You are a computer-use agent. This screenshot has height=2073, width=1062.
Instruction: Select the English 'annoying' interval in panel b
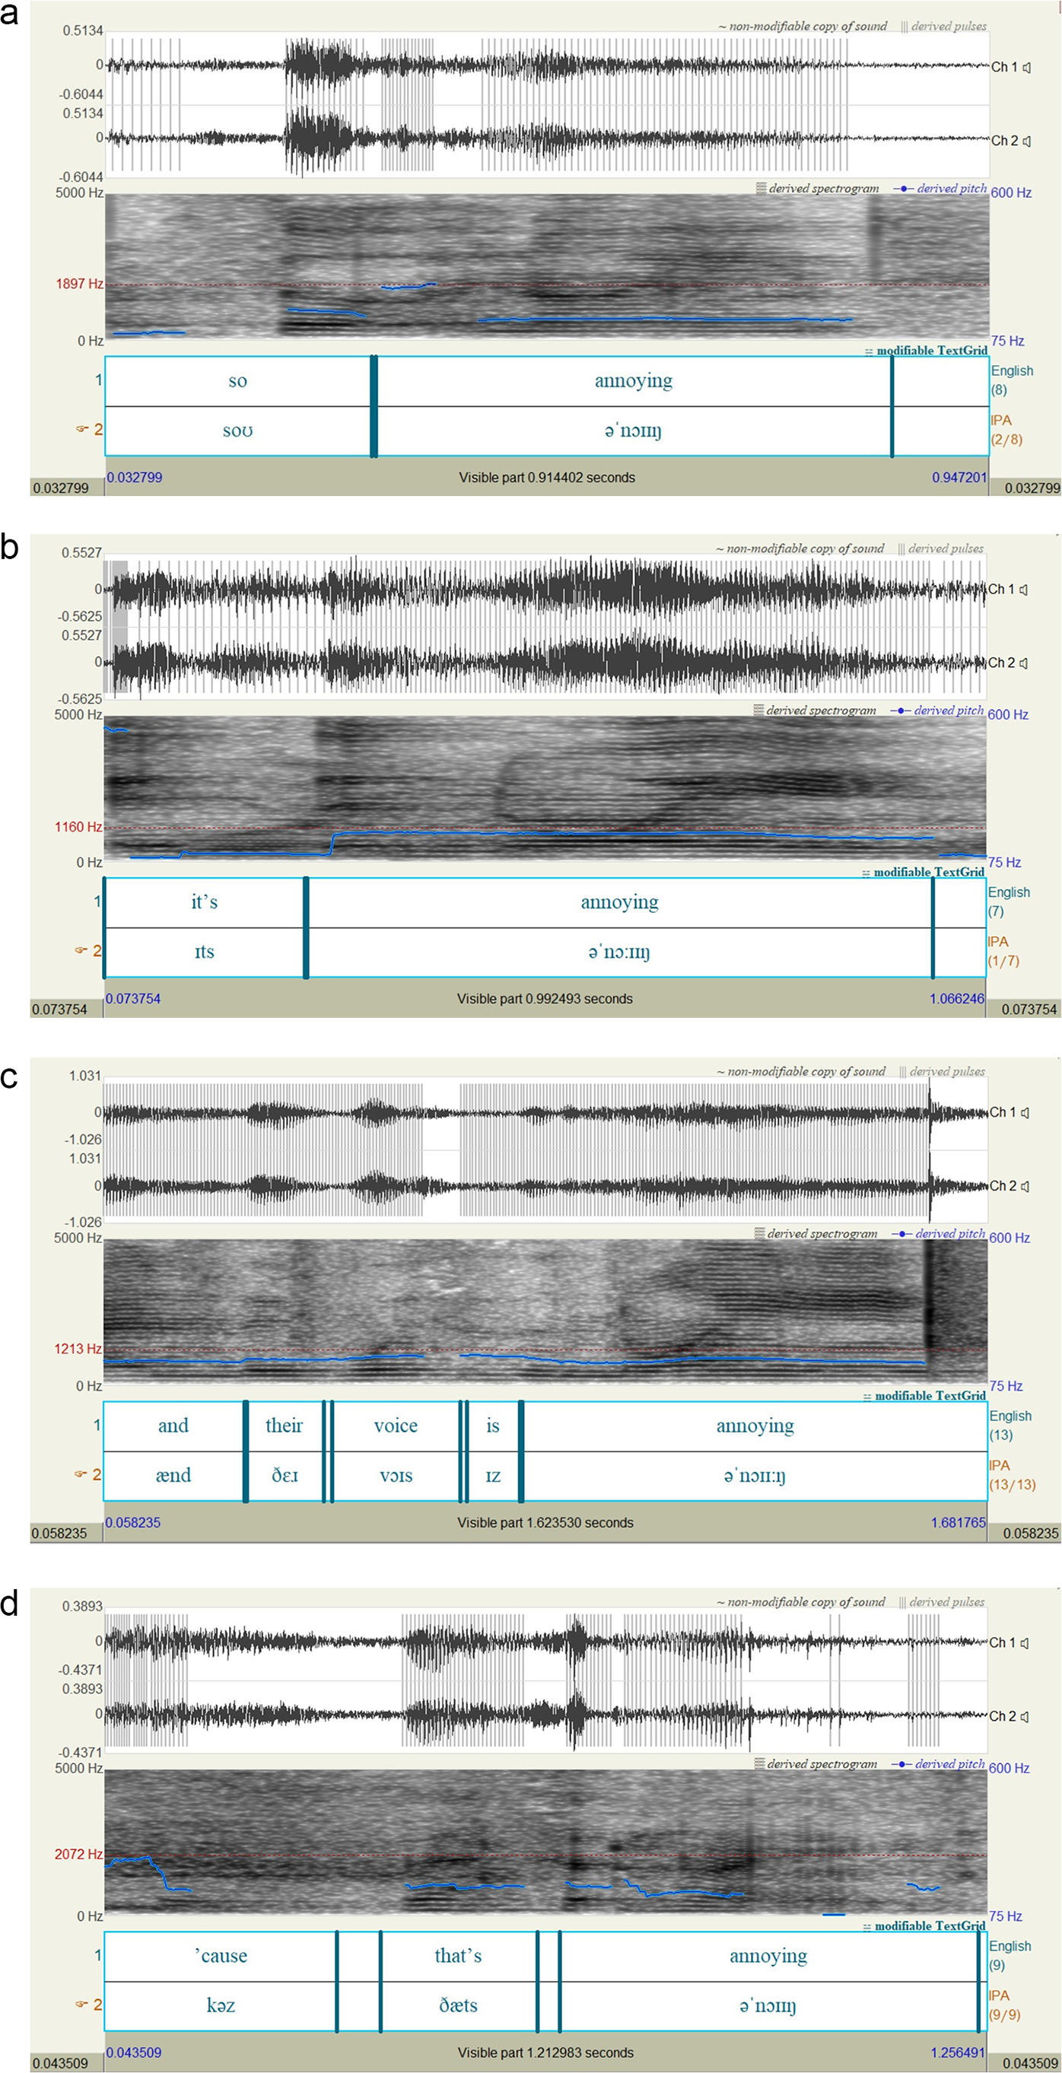pos(619,902)
